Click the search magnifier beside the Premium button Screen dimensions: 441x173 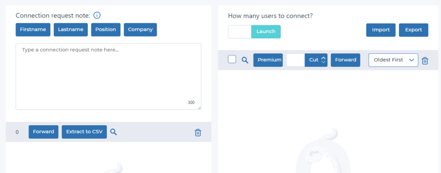click(x=245, y=60)
